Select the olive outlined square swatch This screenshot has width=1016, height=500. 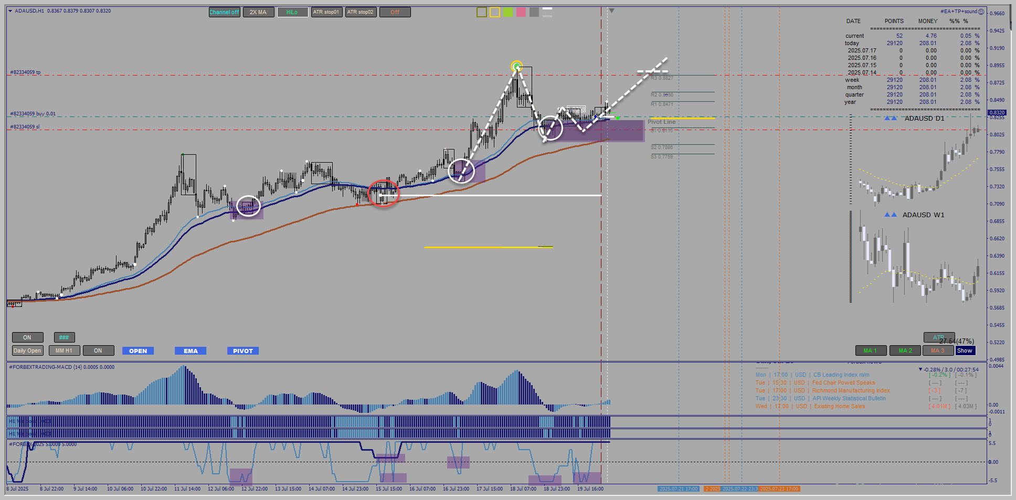[x=482, y=12]
